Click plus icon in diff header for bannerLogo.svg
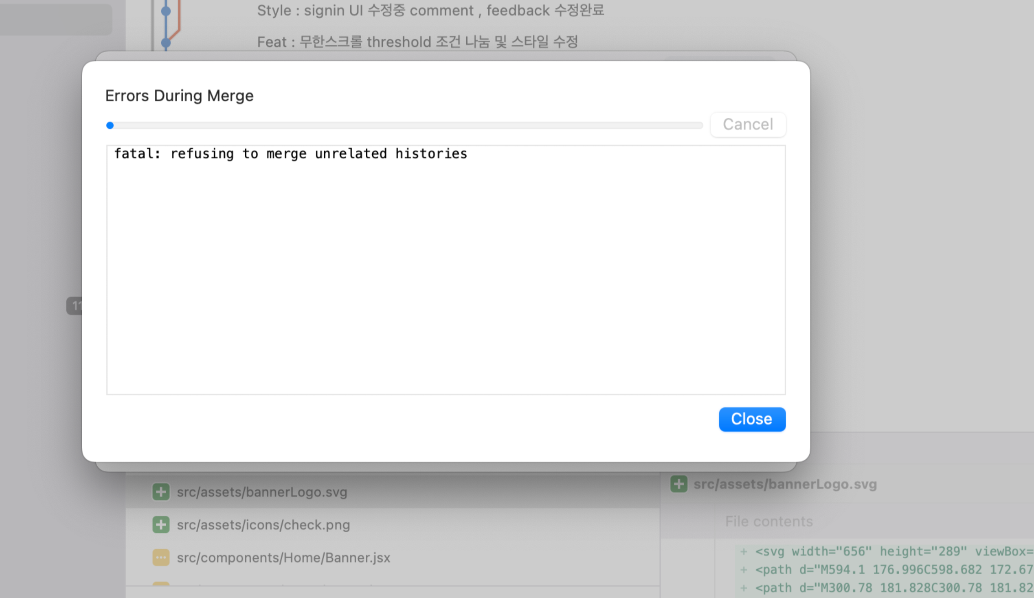 click(679, 484)
